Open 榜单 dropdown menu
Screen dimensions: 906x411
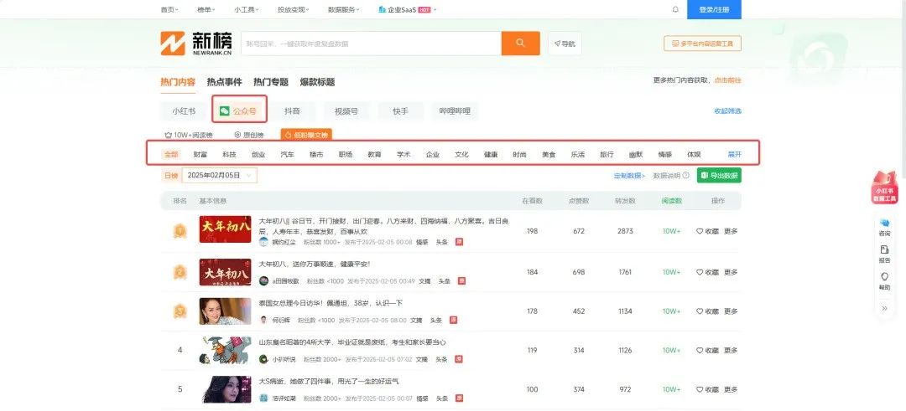coord(206,10)
